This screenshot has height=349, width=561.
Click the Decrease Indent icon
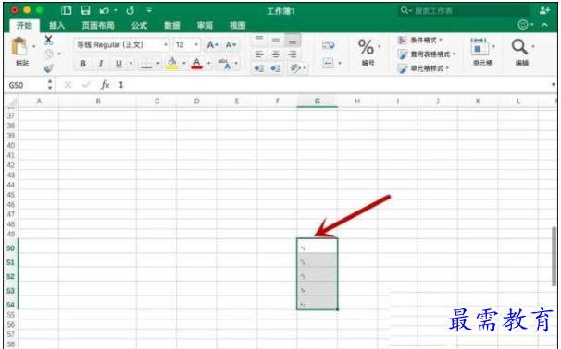(259, 67)
